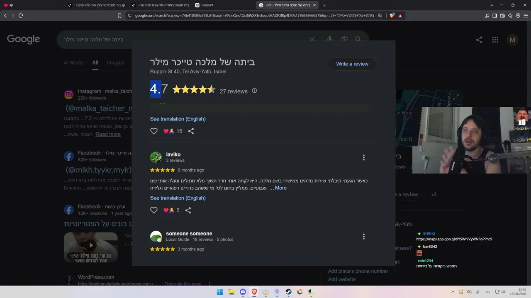The width and height of the screenshot is (531, 298).
Task: Click the microphone icon in system tray
Action: [477, 292]
